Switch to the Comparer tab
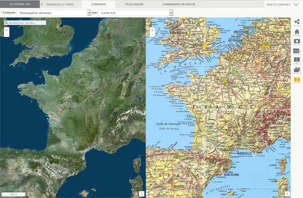303x198 pixels. pos(98,4)
